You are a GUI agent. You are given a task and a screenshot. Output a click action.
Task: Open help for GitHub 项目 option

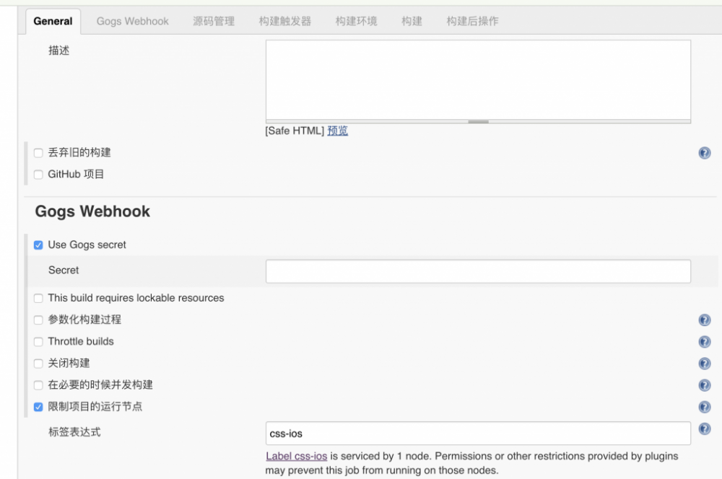[704, 174]
